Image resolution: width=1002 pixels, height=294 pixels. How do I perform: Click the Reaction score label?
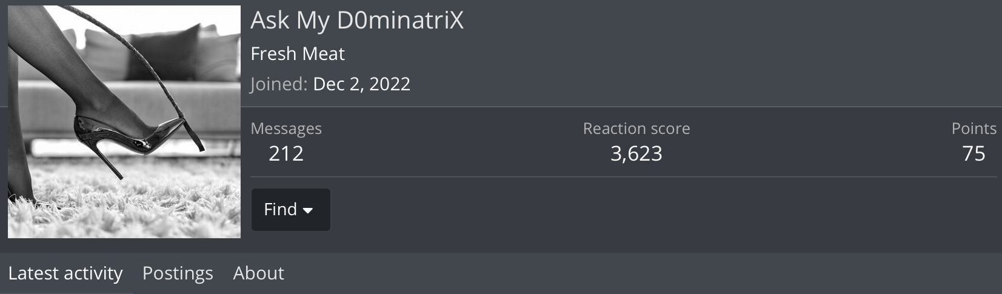click(x=636, y=129)
